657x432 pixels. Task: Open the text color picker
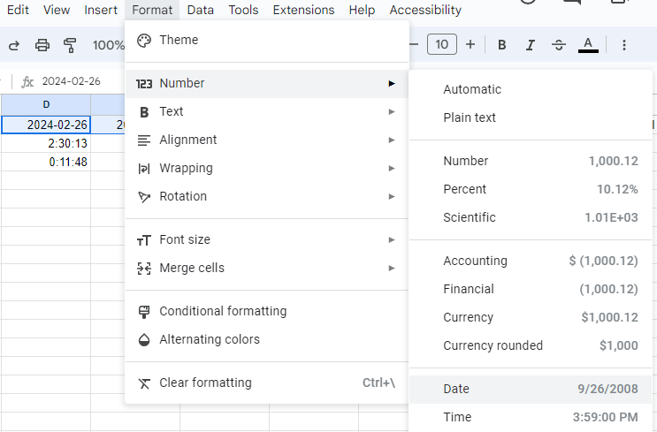pyautogui.click(x=588, y=45)
